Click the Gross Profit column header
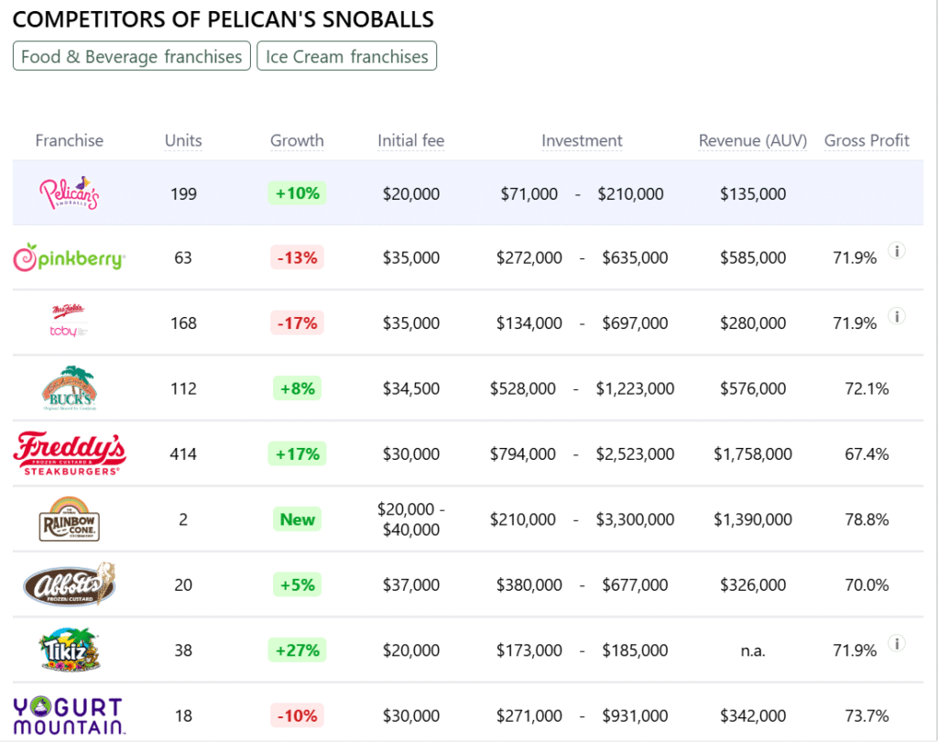 pos(867,141)
